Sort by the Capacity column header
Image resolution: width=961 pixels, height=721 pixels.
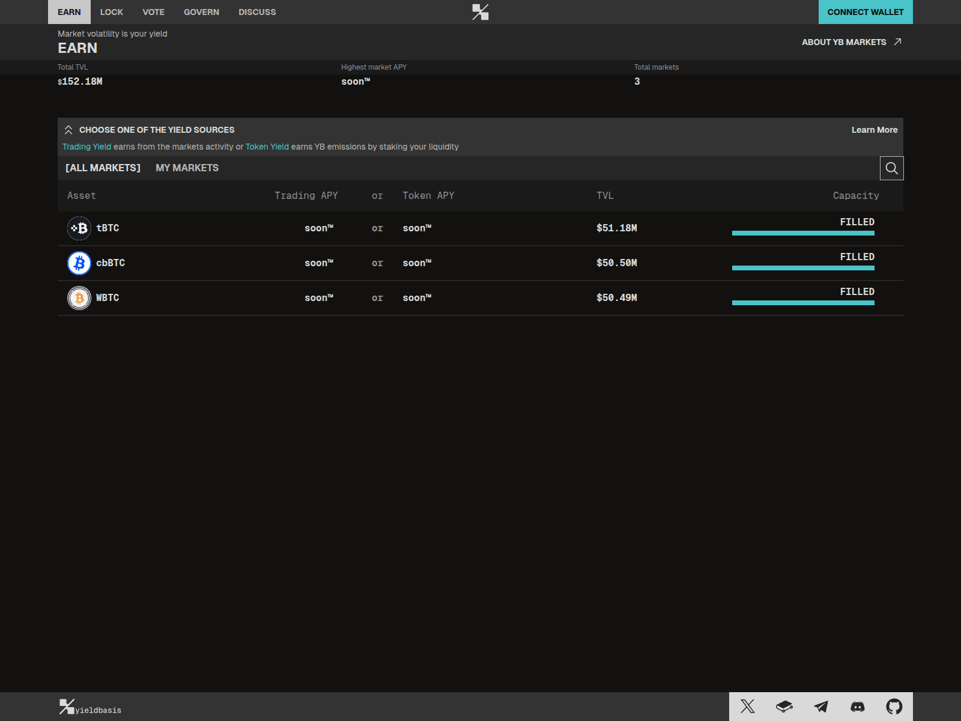(856, 196)
